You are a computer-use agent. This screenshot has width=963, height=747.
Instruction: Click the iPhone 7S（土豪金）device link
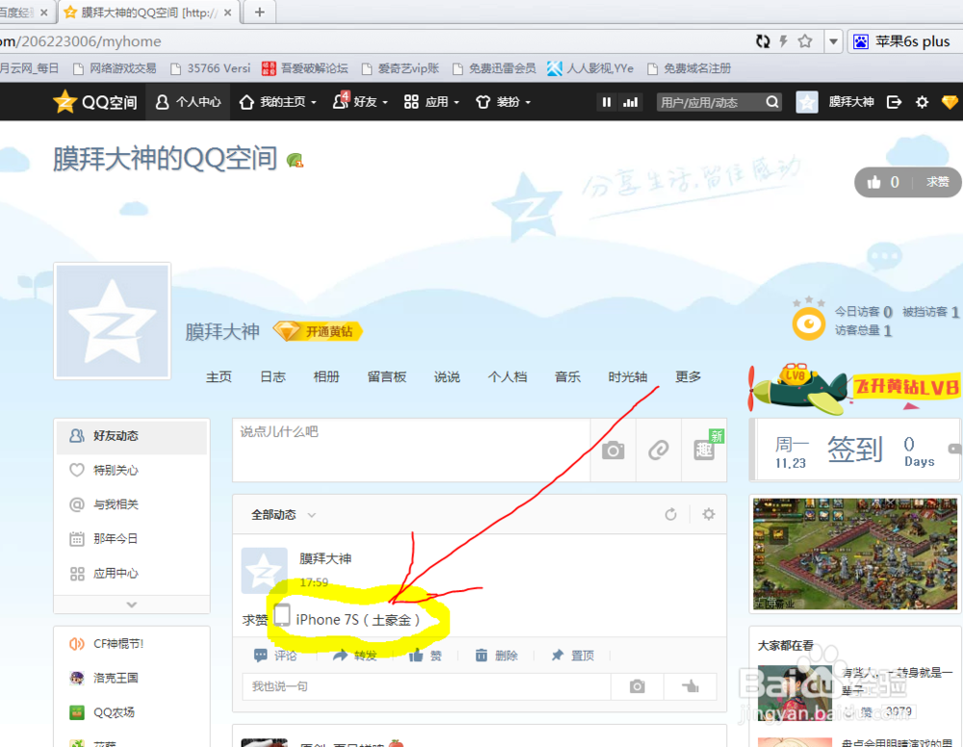coord(357,620)
